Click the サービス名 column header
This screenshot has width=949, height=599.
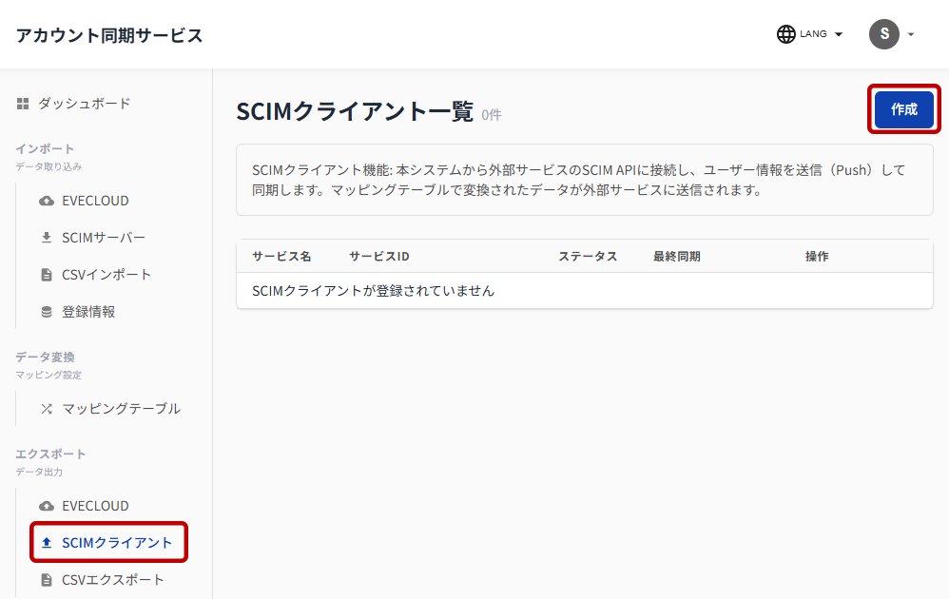pyautogui.click(x=281, y=257)
